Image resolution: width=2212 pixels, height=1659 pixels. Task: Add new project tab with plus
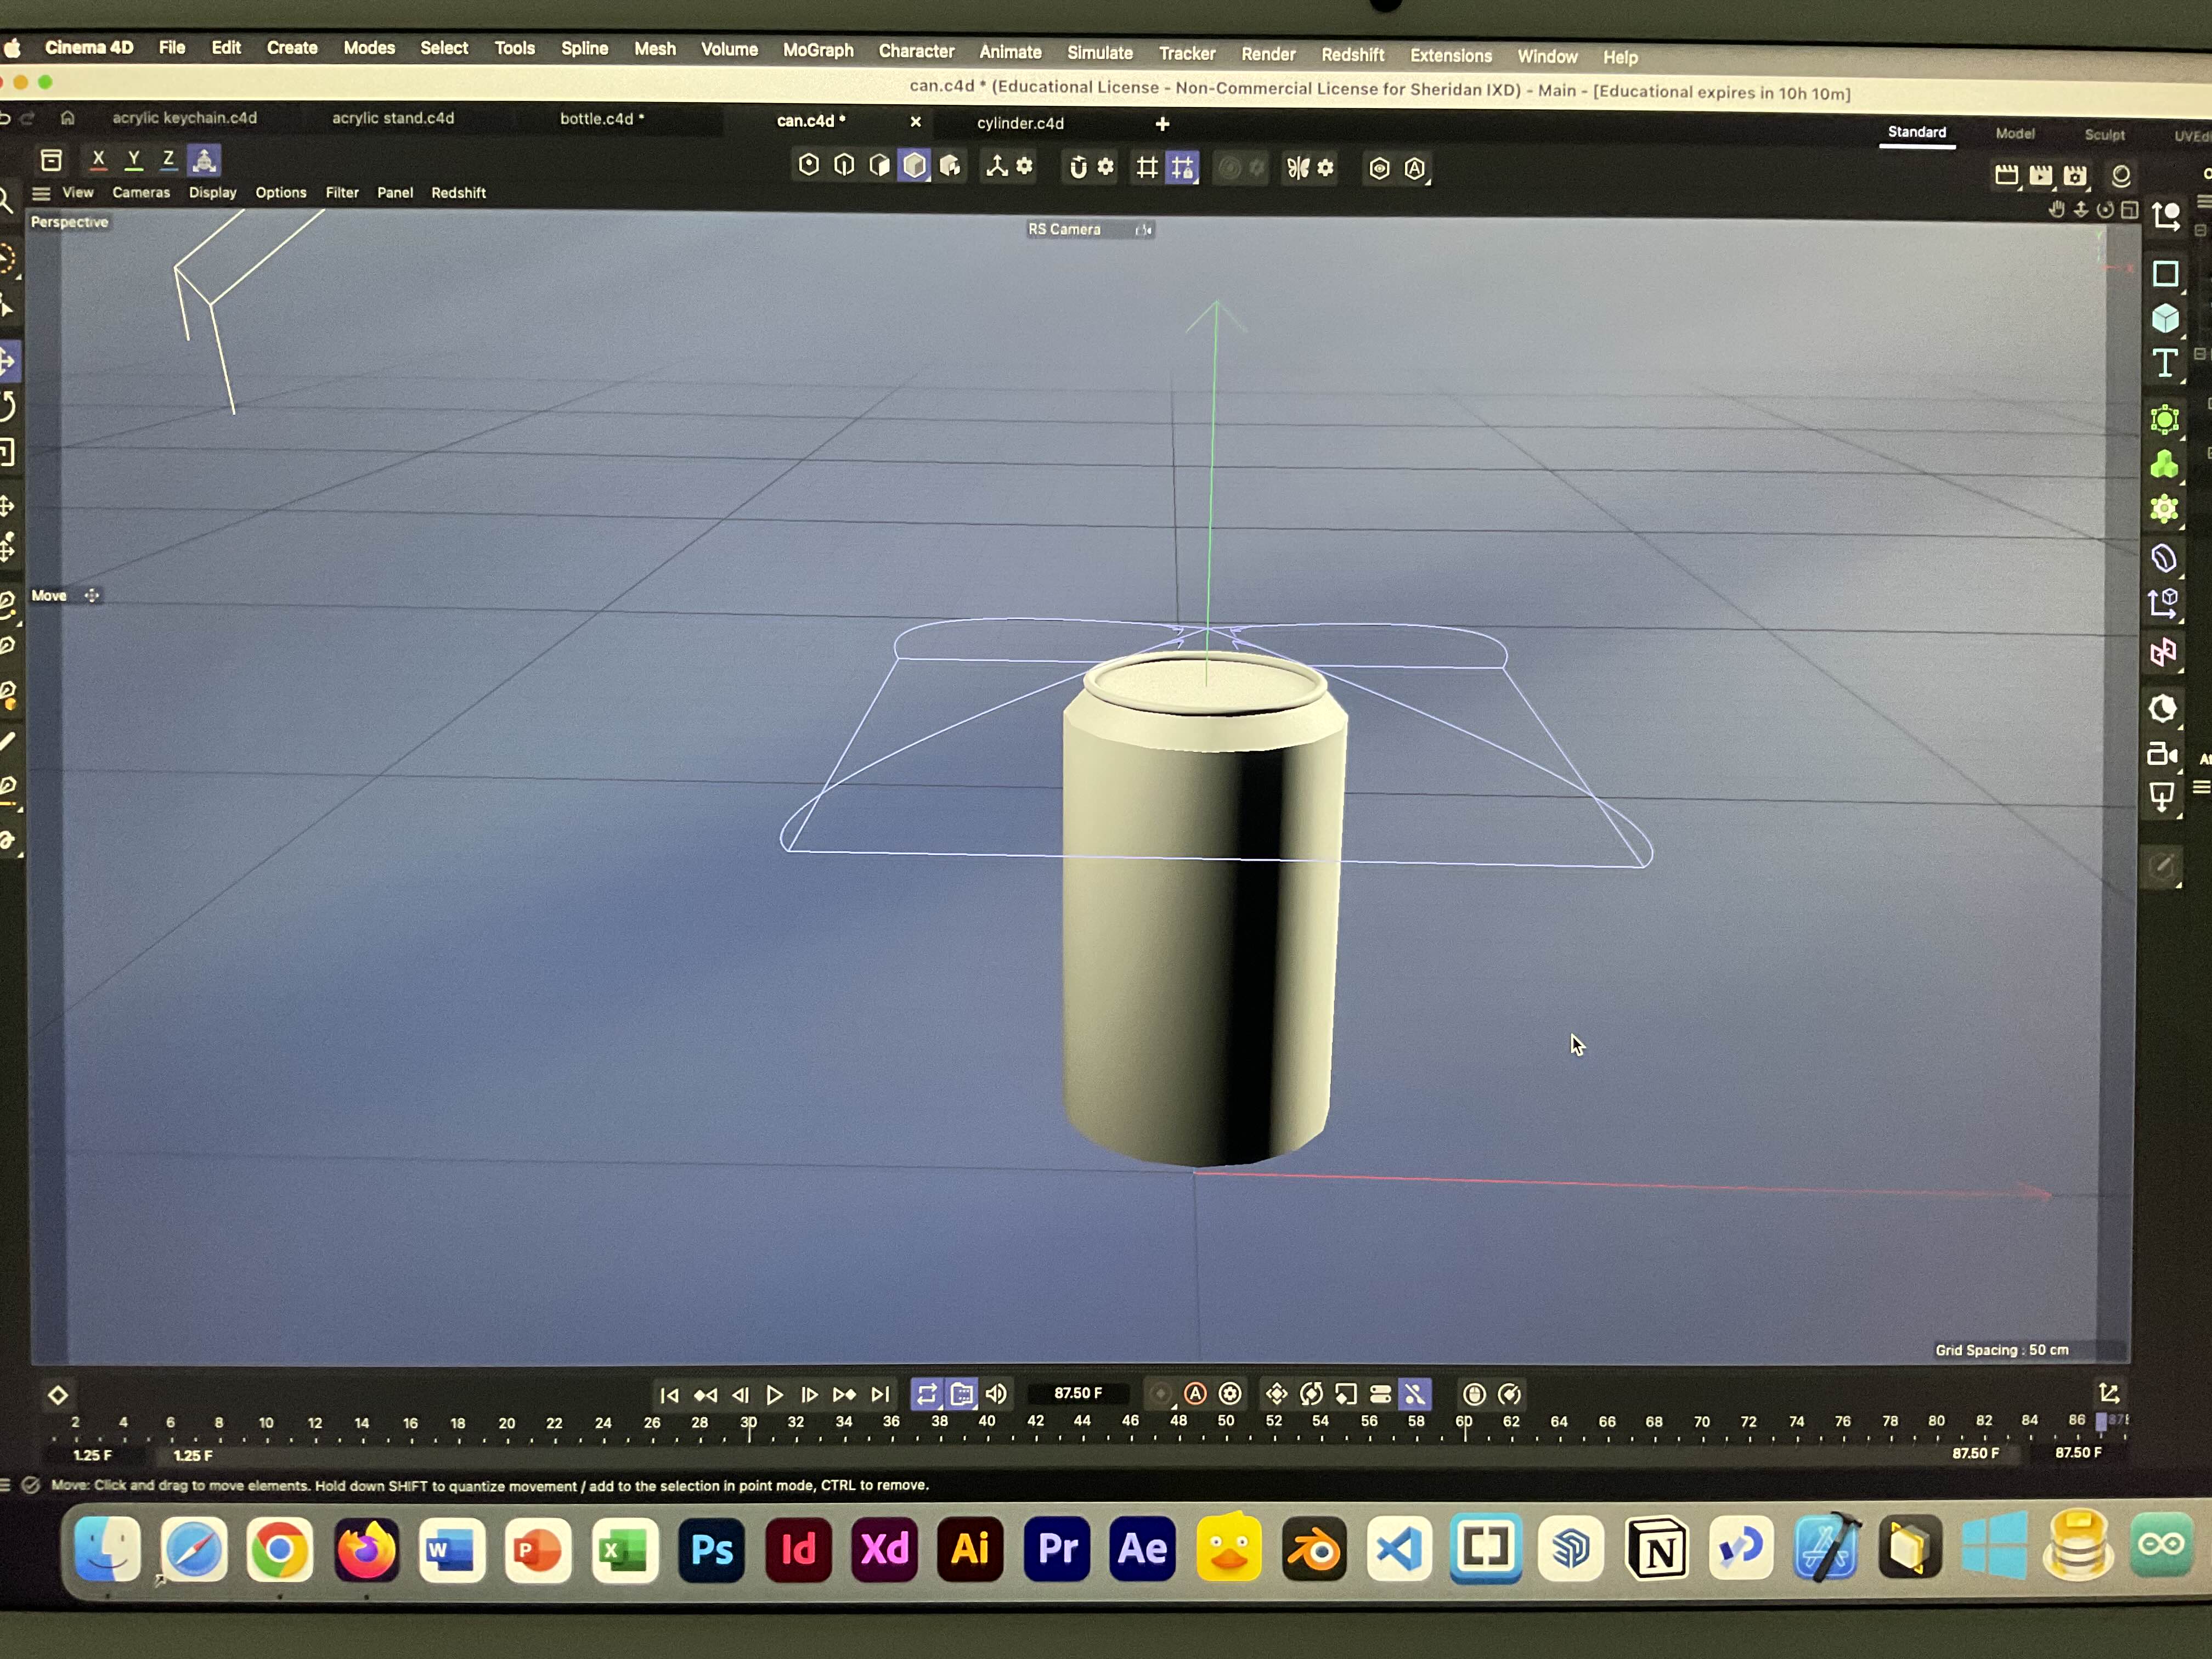tap(1162, 124)
